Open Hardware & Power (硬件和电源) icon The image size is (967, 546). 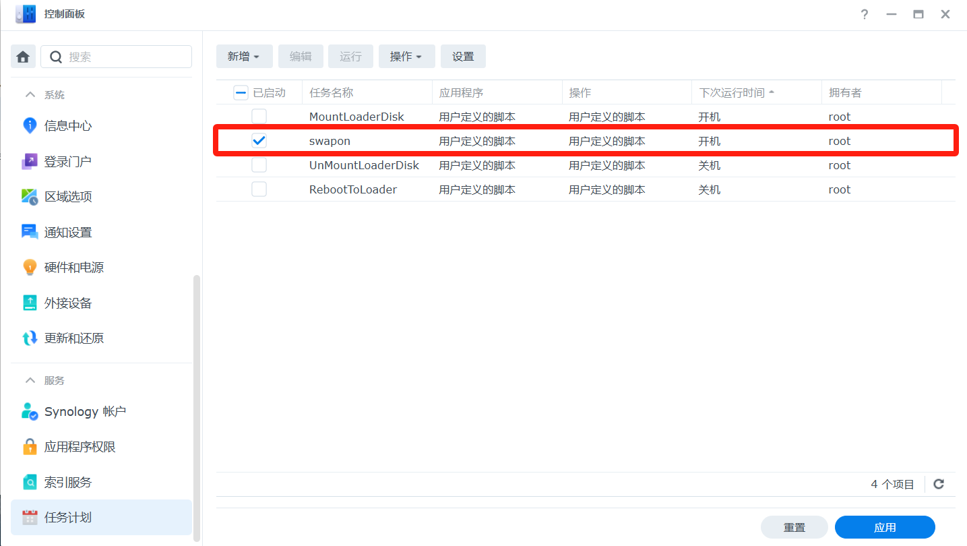[30, 268]
